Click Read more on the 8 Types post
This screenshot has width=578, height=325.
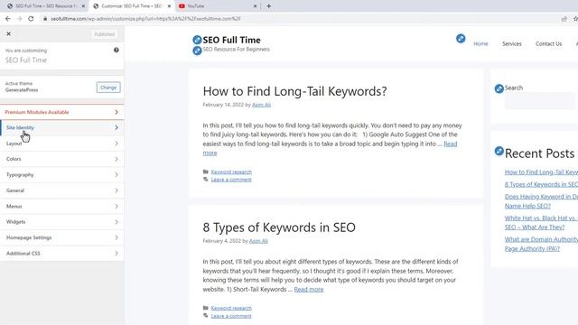(309, 289)
